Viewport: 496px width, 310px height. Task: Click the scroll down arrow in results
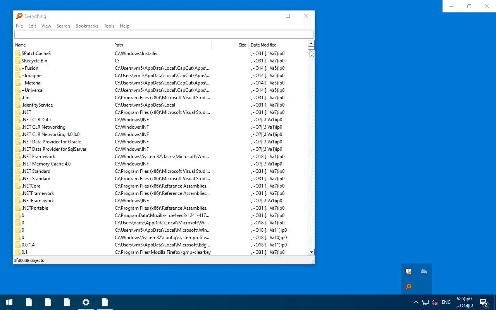(311, 252)
